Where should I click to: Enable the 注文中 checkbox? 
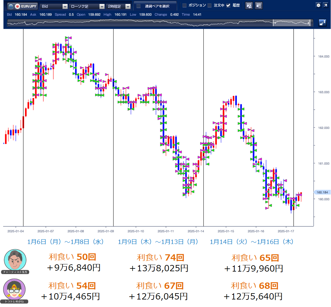(x=210, y=6)
